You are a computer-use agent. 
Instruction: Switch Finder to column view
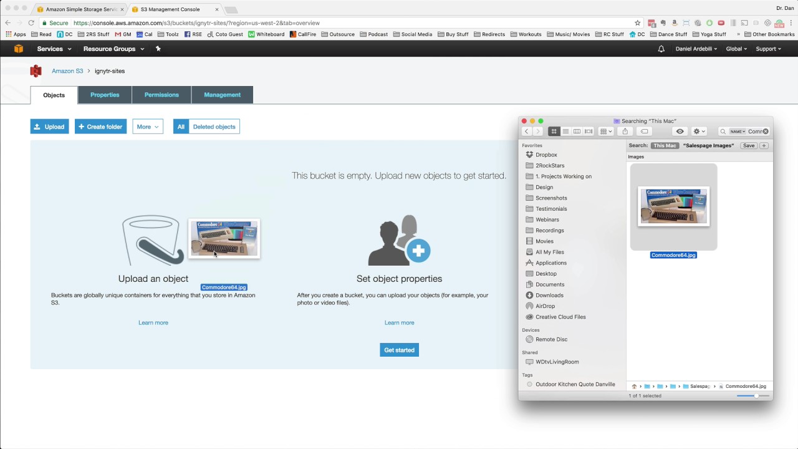[x=577, y=132]
